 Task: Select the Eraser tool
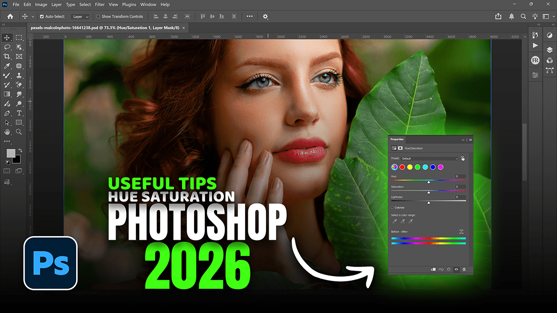tap(19, 85)
